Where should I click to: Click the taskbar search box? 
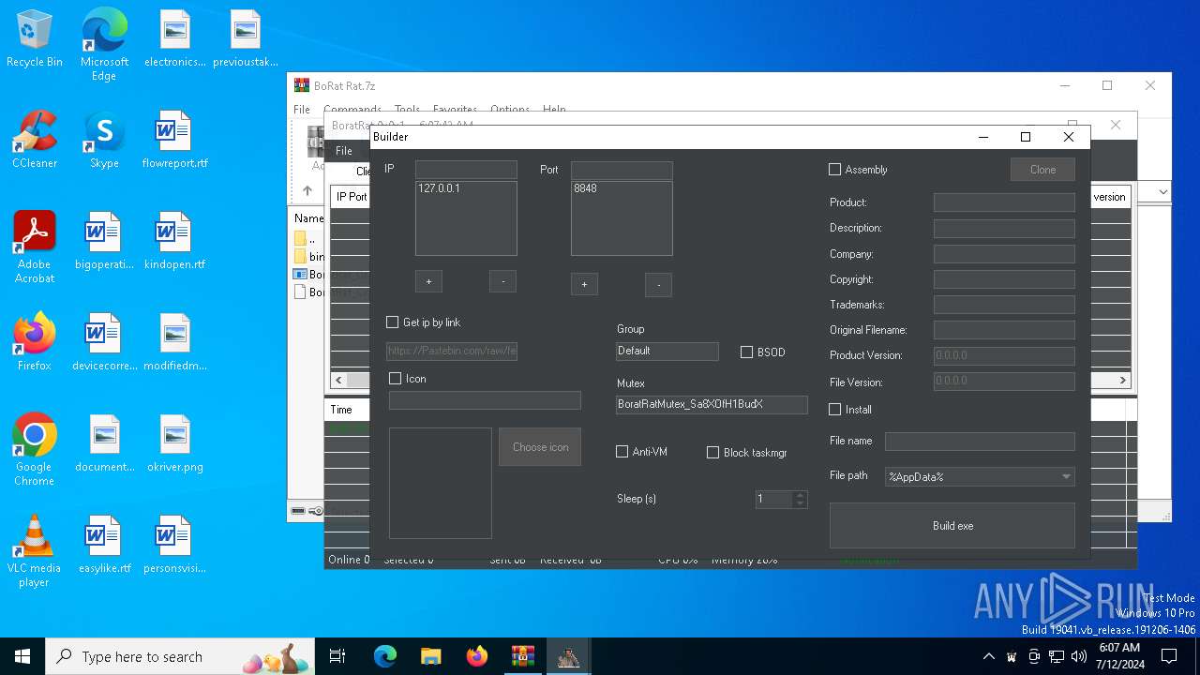click(182, 656)
